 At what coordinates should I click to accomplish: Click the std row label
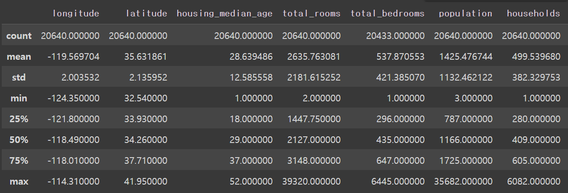point(19,77)
